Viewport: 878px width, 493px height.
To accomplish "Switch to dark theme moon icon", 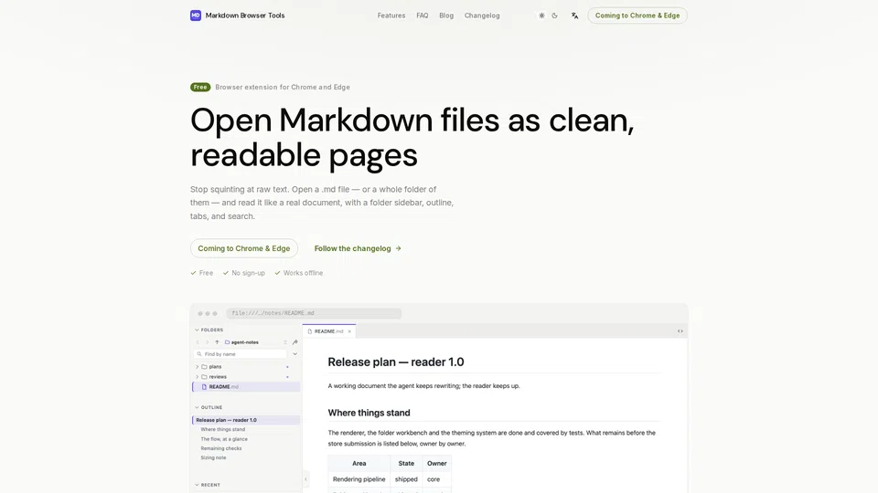I will pos(554,16).
